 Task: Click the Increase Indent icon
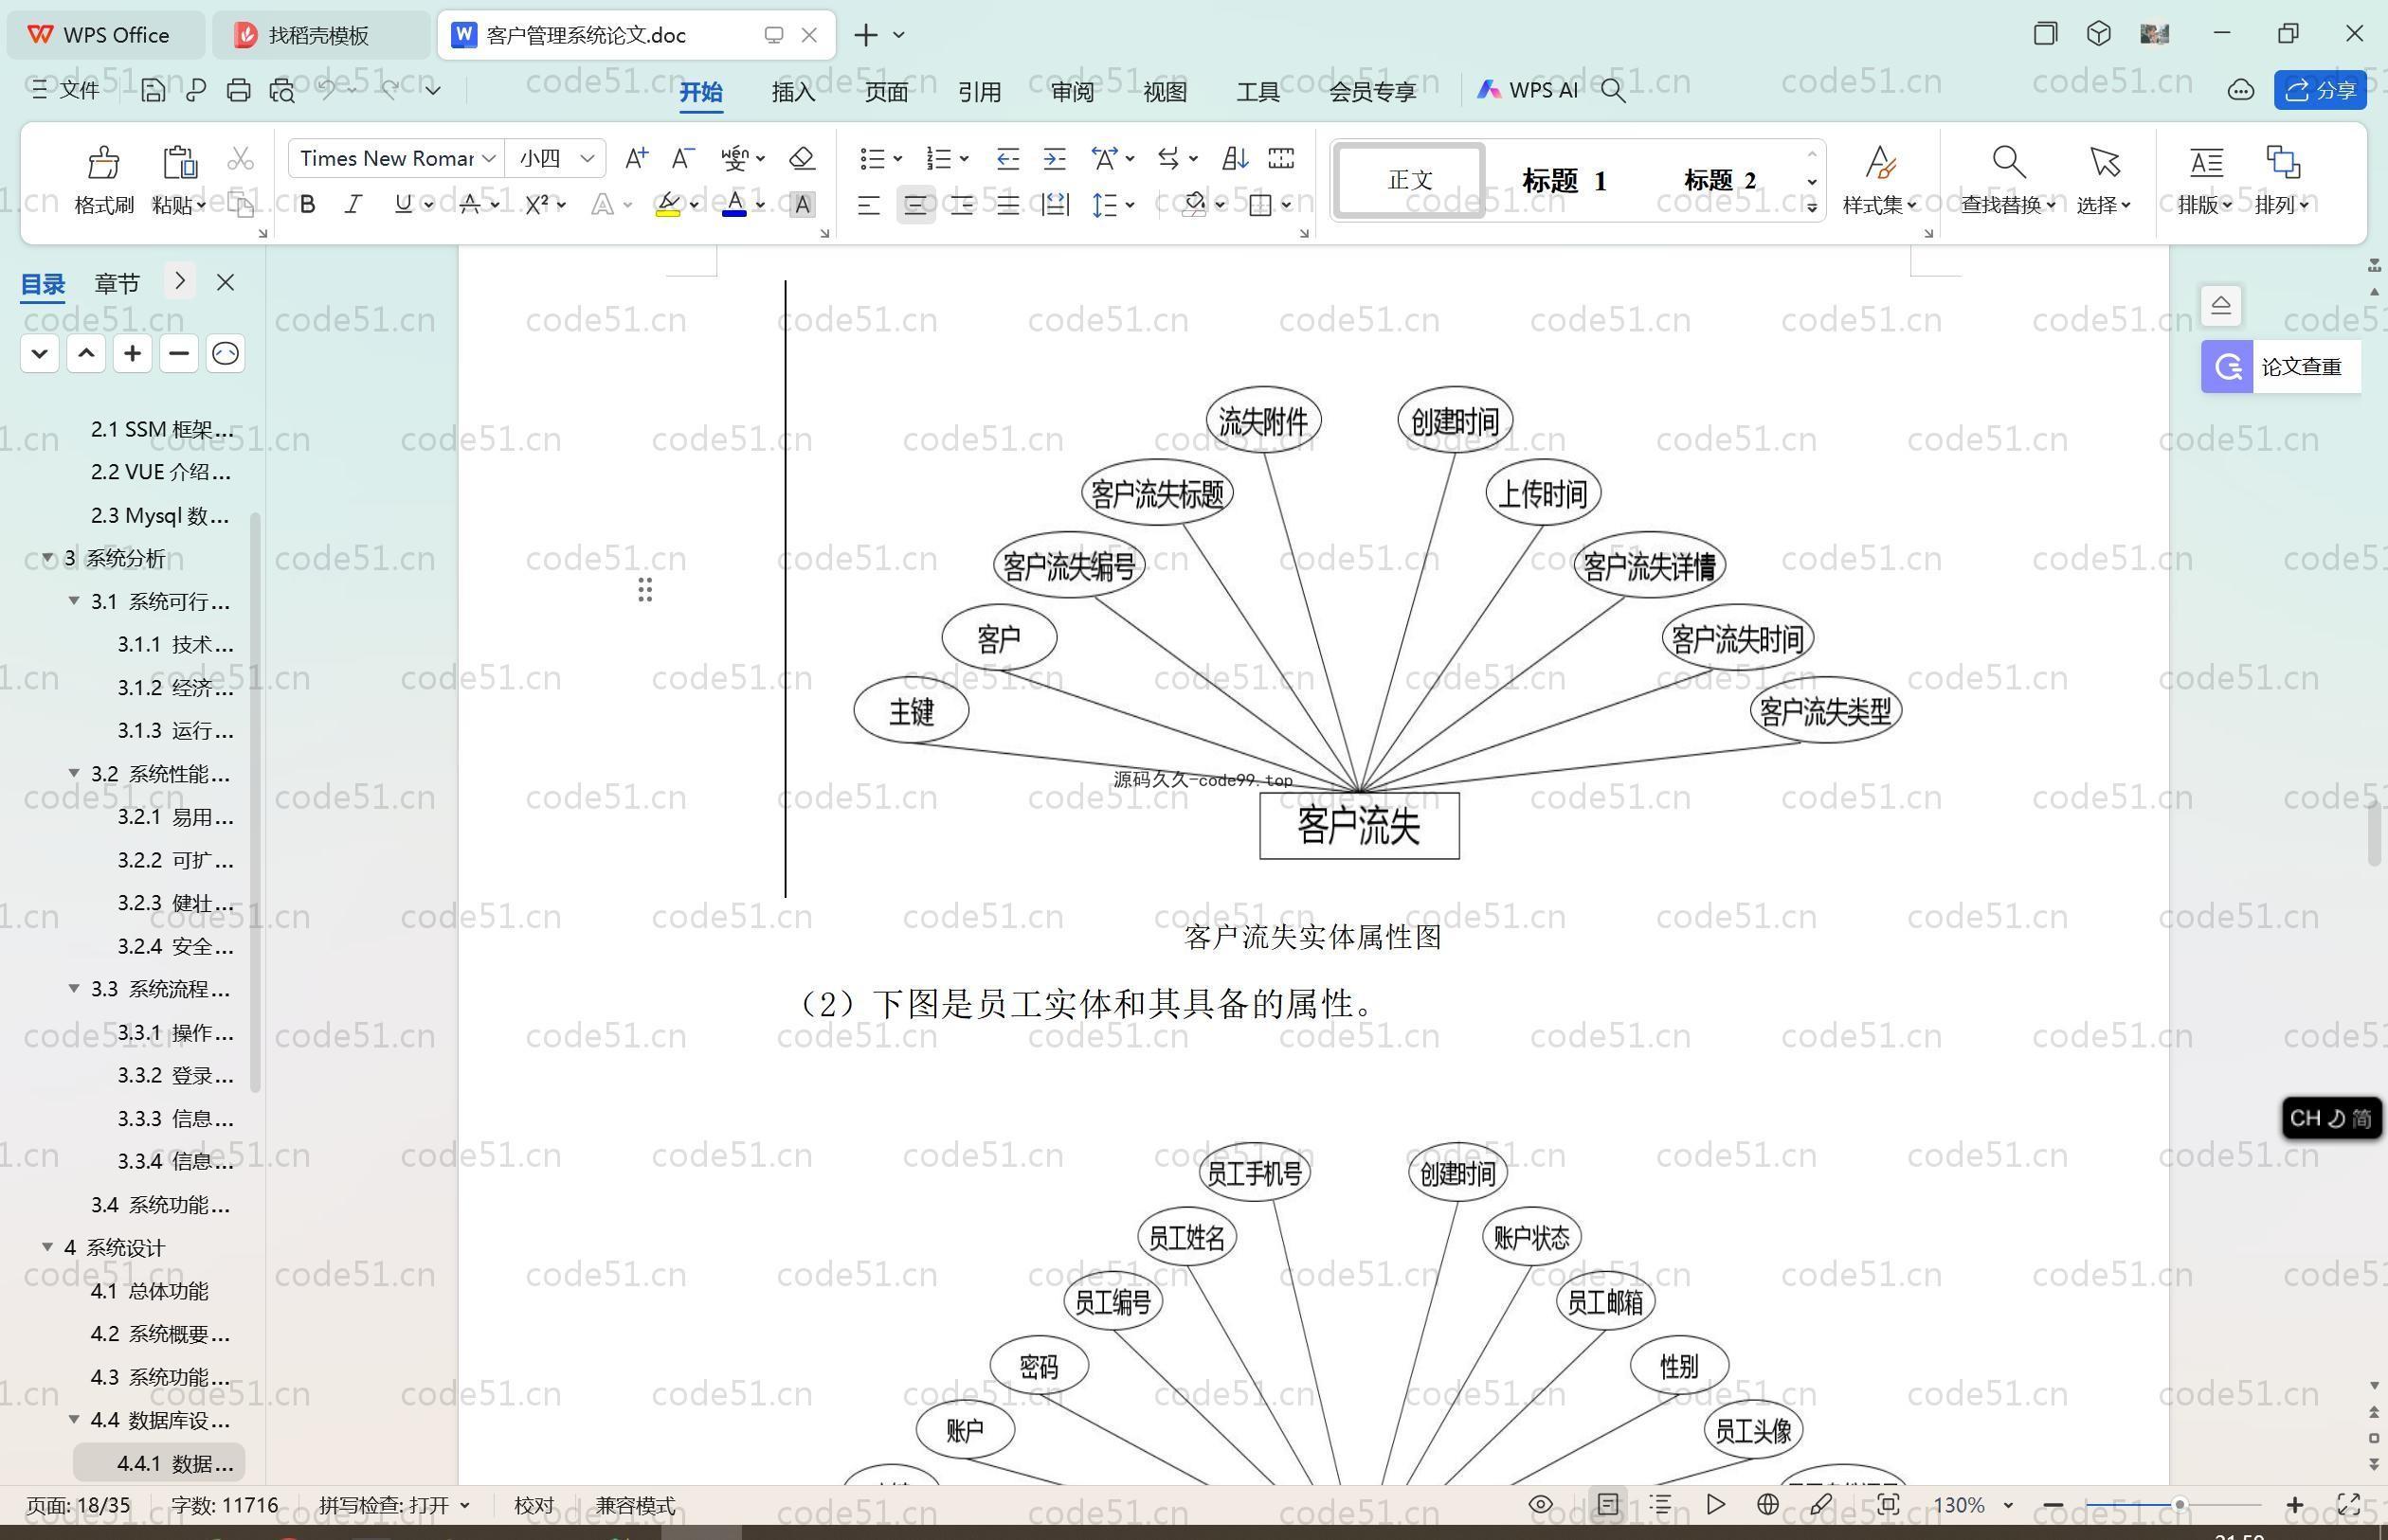[1055, 158]
